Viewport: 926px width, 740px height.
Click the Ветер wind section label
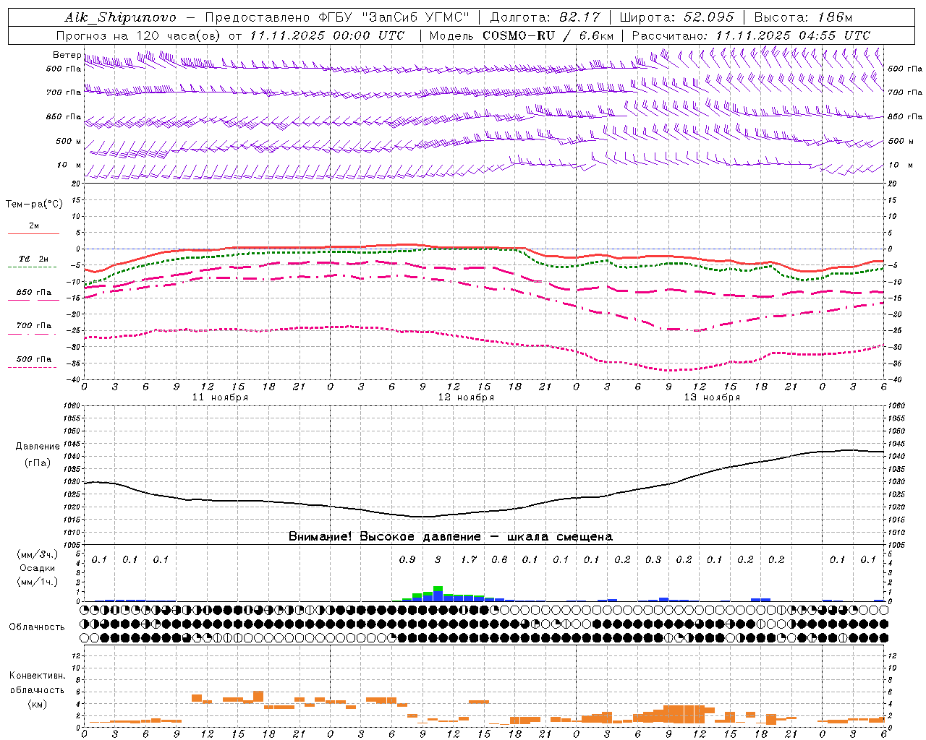coord(67,55)
